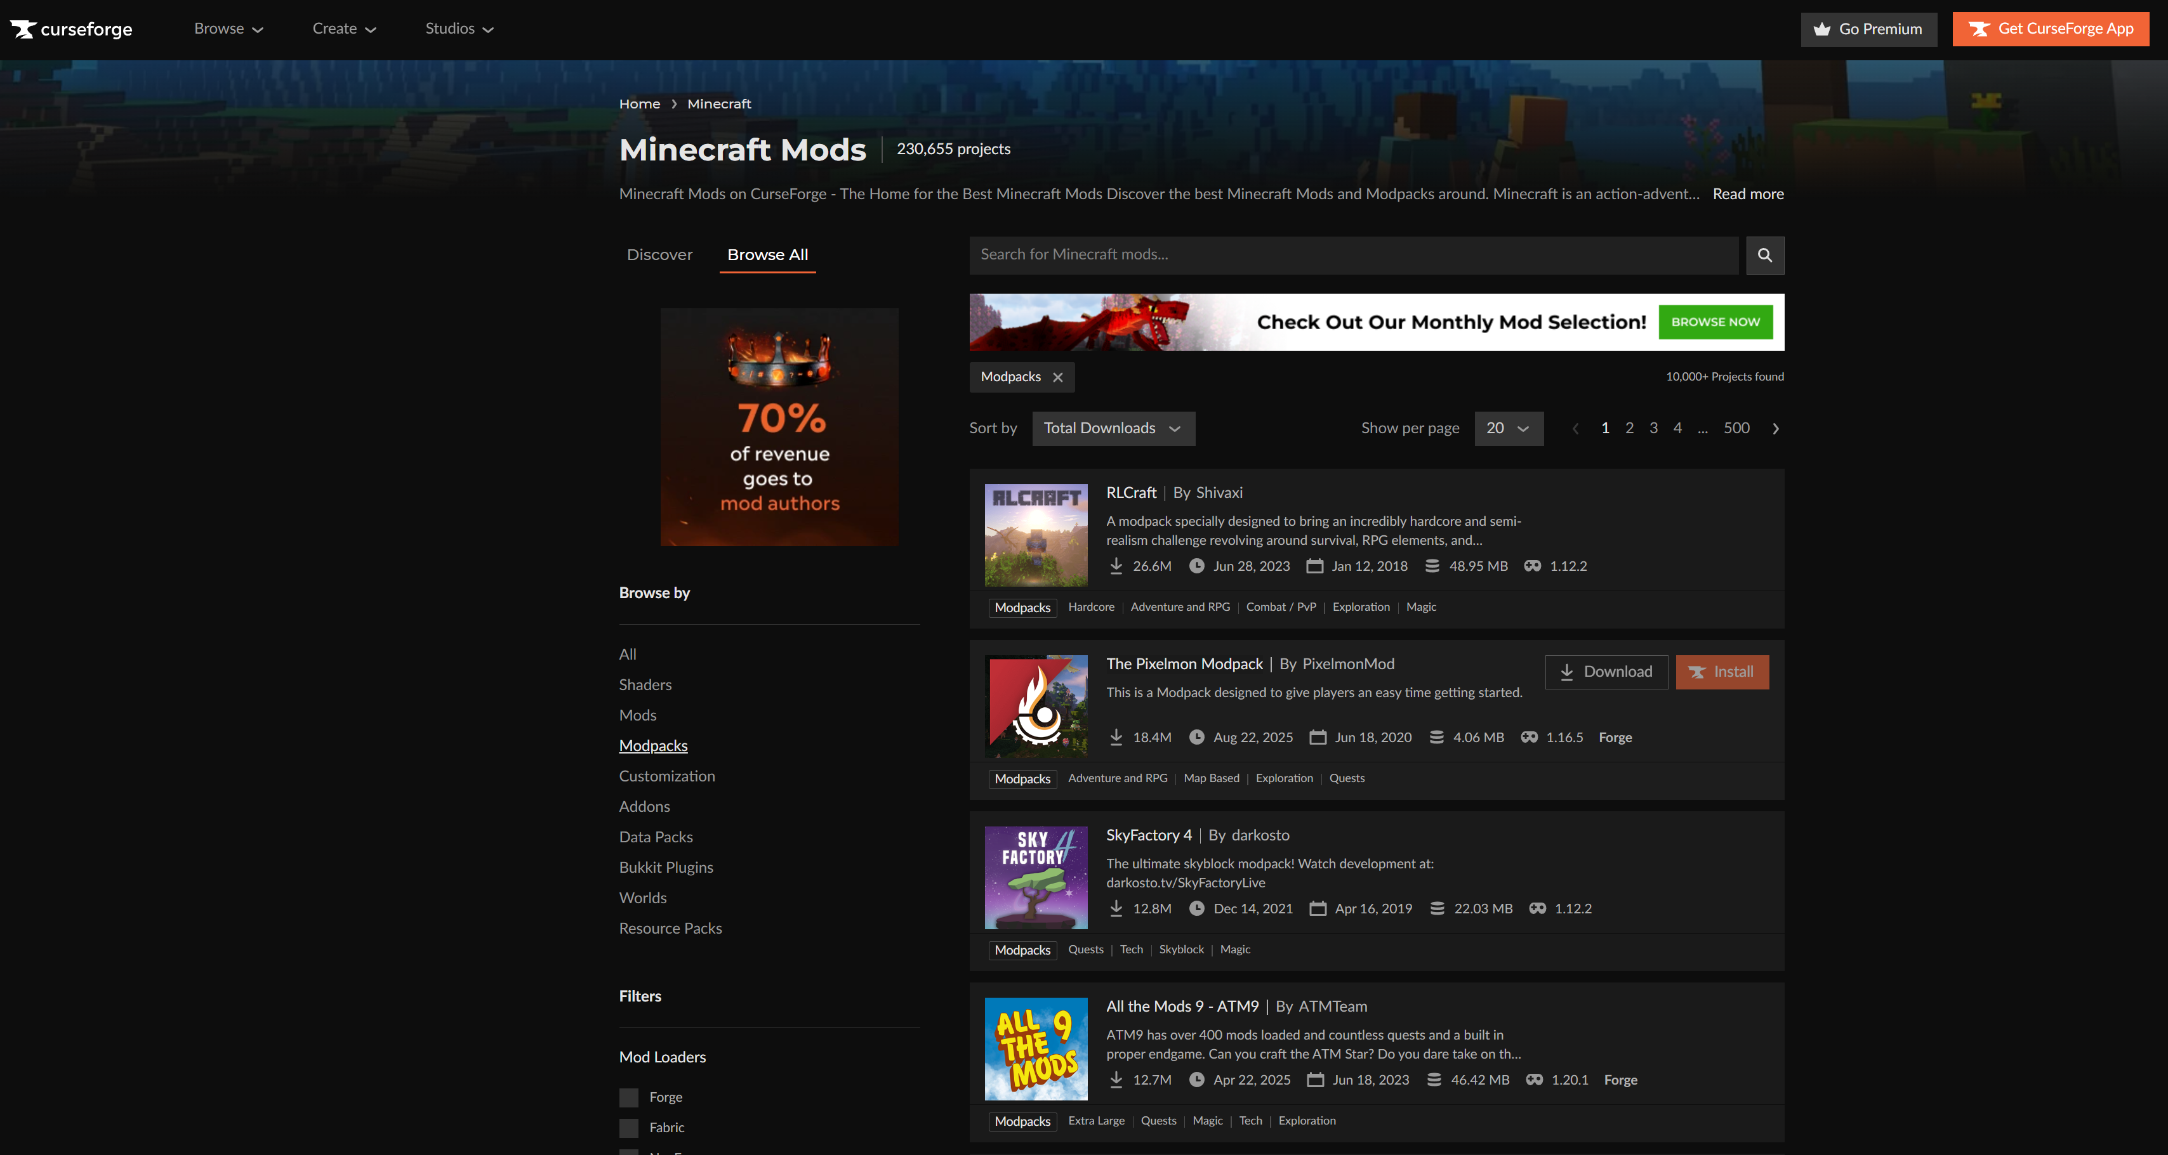This screenshot has height=1155, width=2168.
Task: Enable the Forge mod loader checkbox
Action: (x=629, y=1097)
